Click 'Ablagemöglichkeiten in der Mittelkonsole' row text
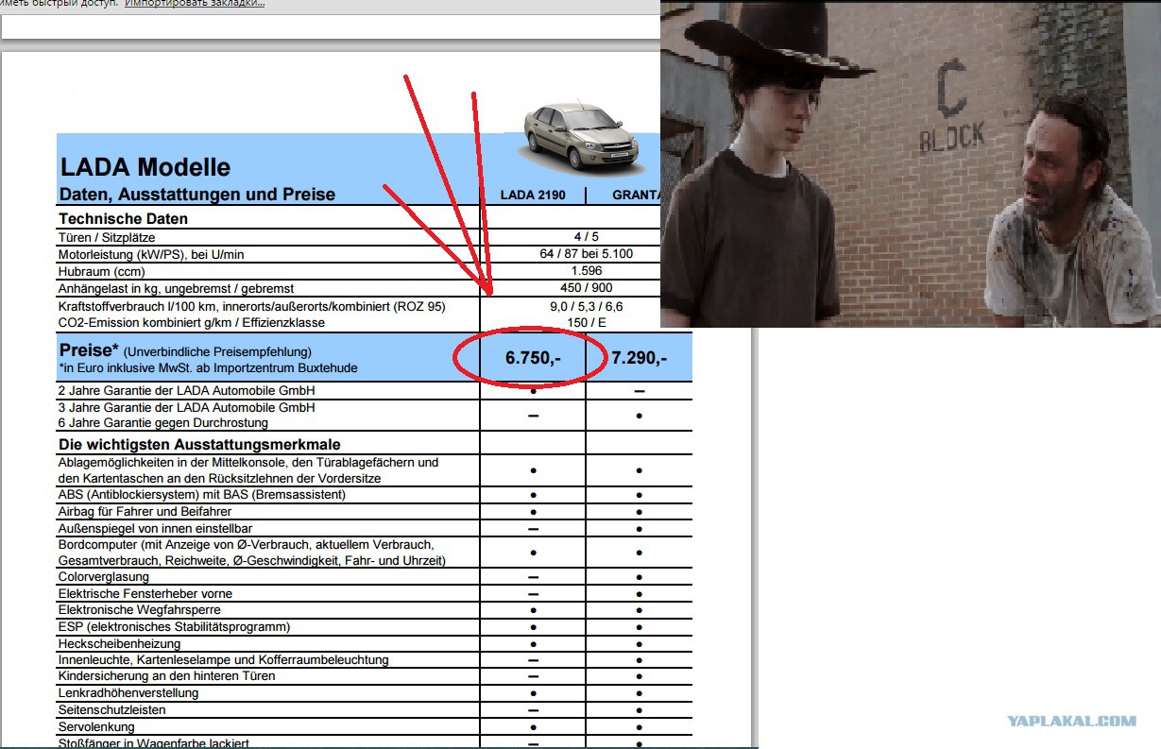The height and width of the screenshot is (749, 1161). tap(248, 470)
